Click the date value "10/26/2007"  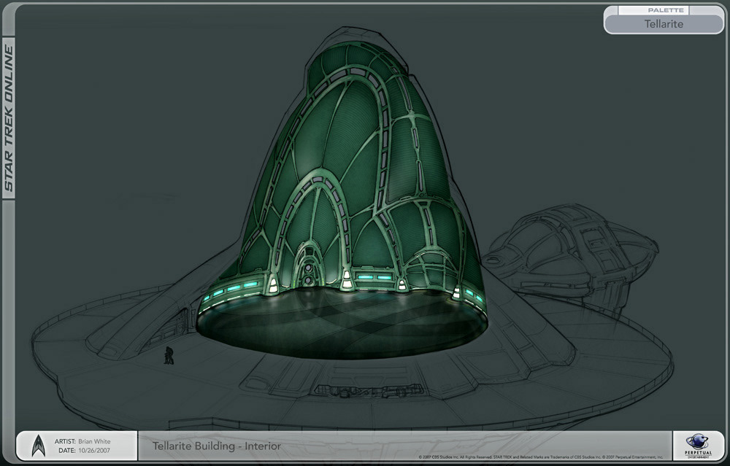click(94, 451)
